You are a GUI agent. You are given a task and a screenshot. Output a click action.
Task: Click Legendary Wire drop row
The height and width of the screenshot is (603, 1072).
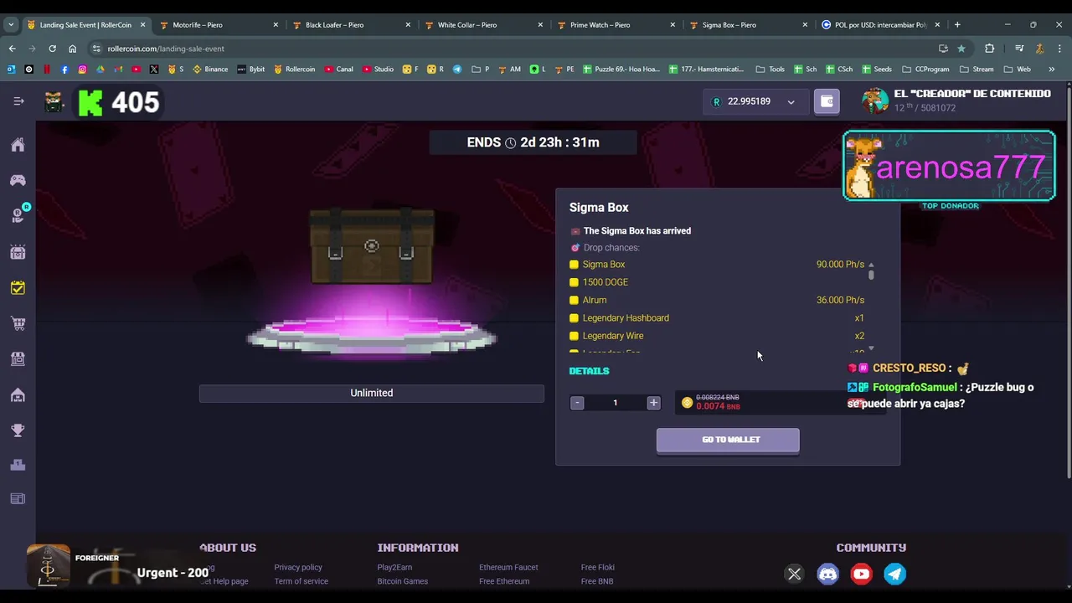717,336
